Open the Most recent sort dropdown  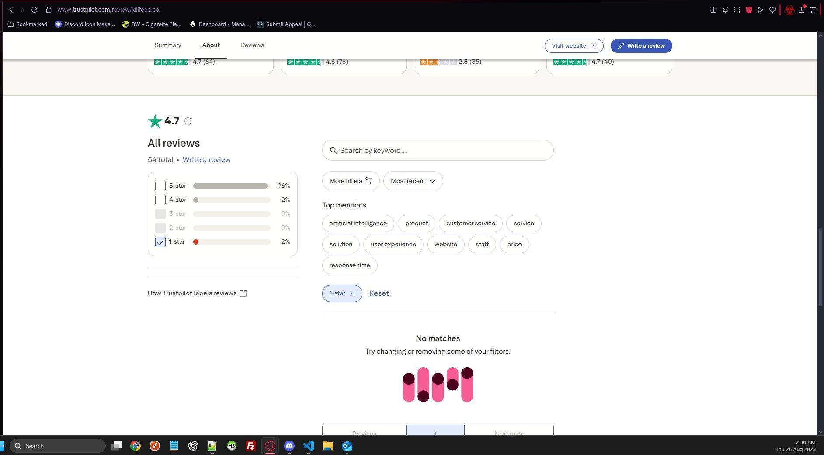pos(413,181)
